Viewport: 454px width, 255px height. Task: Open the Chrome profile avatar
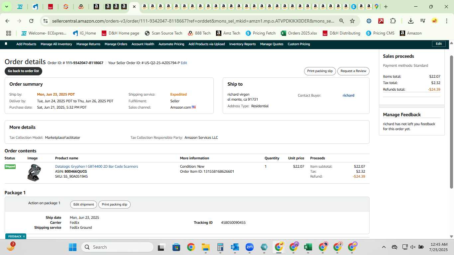tap(435, 21)
